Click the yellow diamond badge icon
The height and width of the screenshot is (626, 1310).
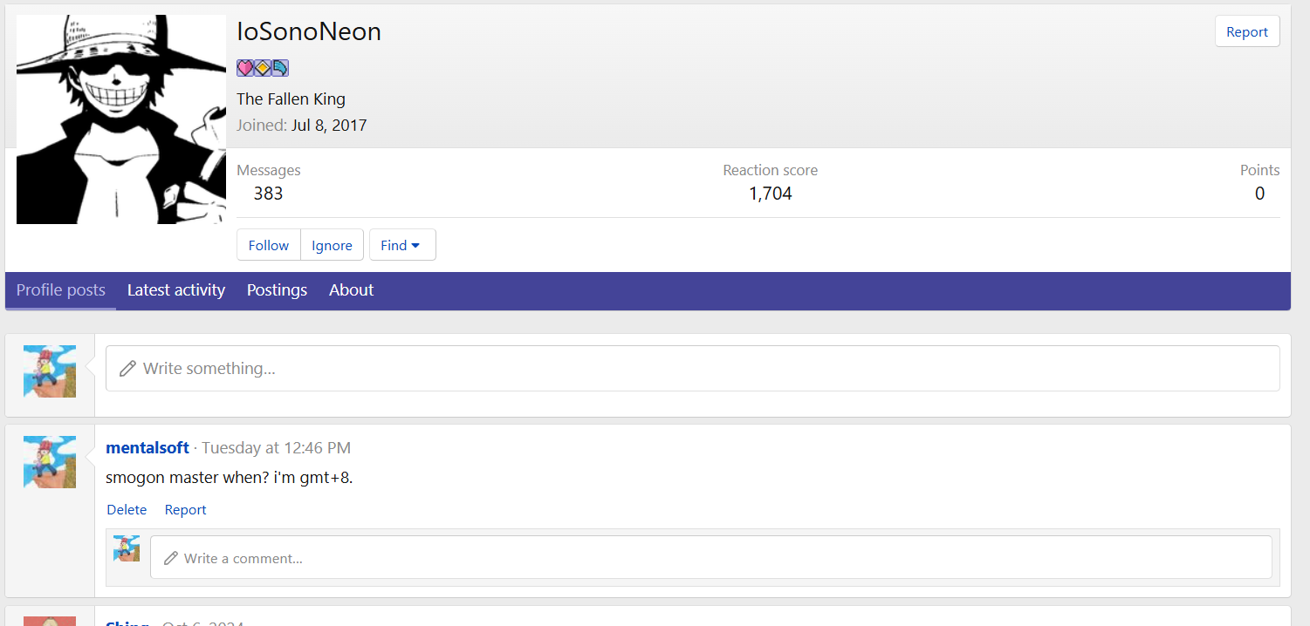[x=262, y=68]
